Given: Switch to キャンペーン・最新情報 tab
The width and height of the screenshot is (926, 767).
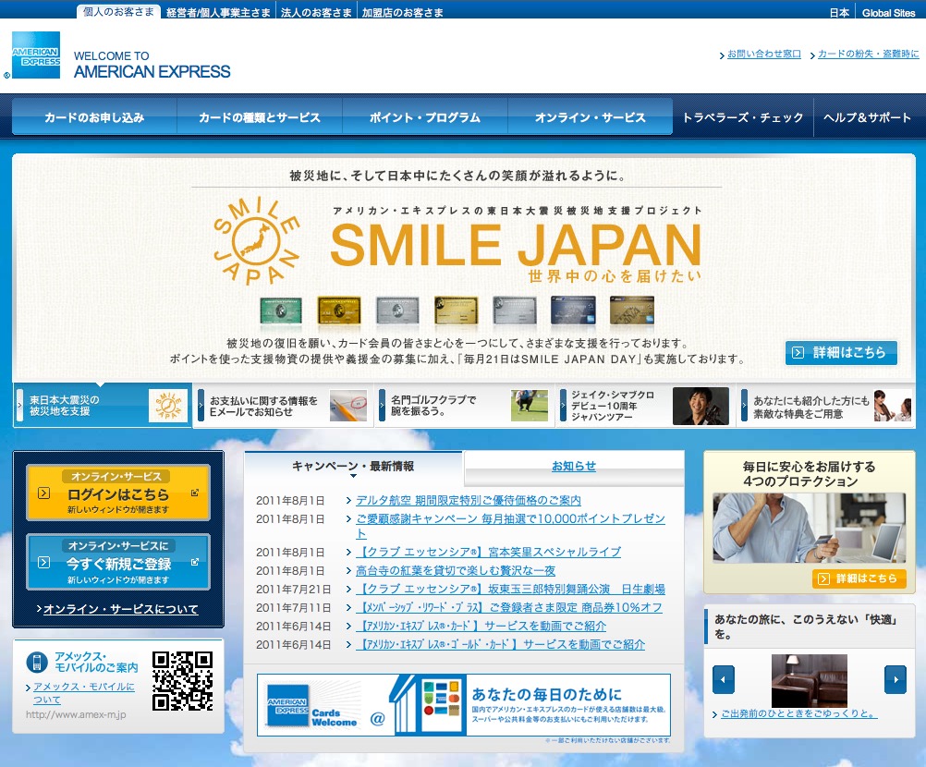Looking at the screenshot, I should (x=353, y=467).
